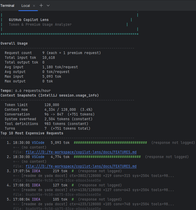The image size is (196, 210).
Task: Click the 'Turns' 7 row
Action: tap(48, 129)
